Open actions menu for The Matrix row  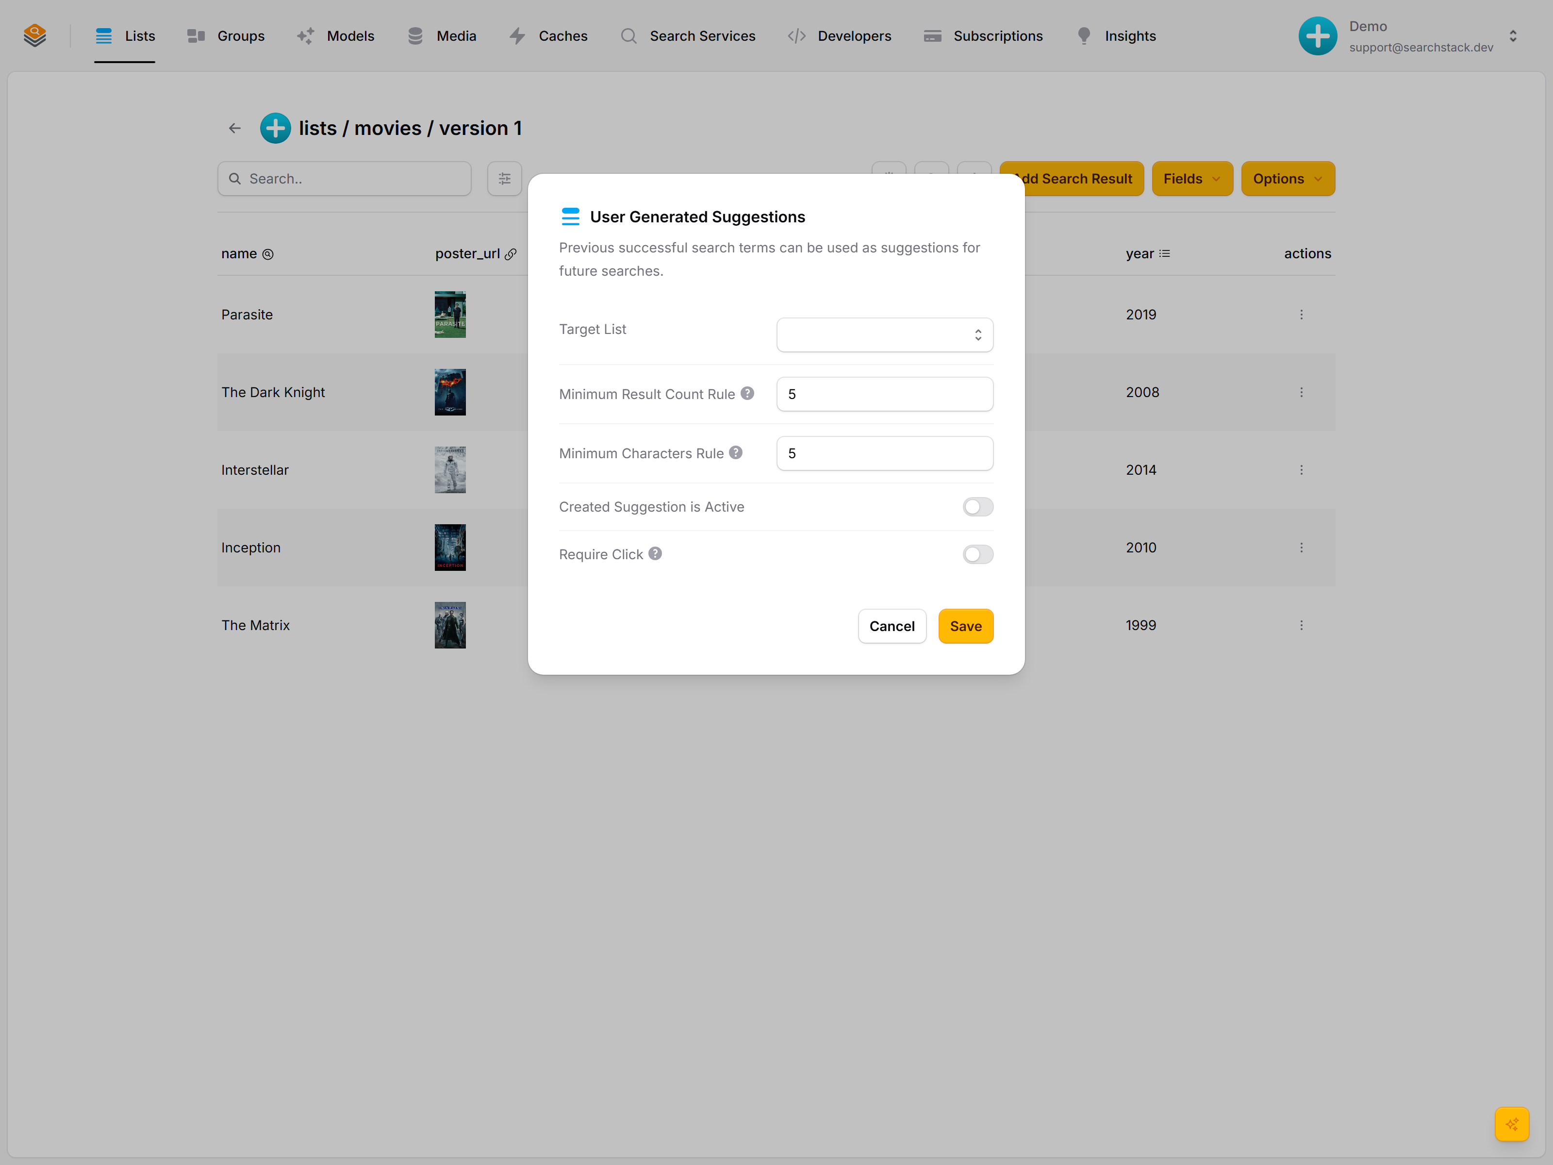pos(1301,625)
